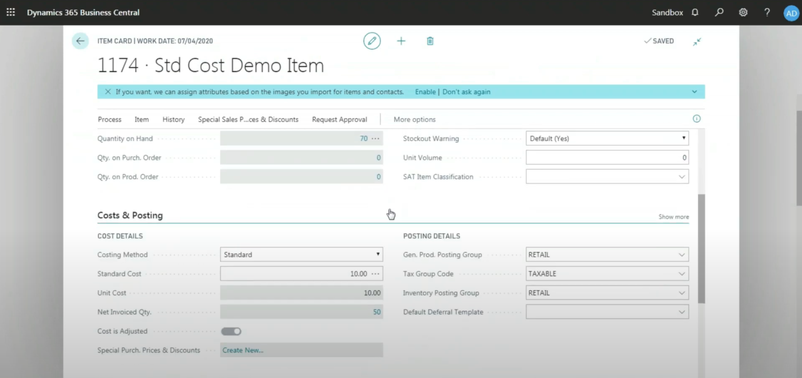Click the vertical scrollbar of item card
Image resolution: width=802 pixels, height=378 pixels.
pyautogui.click(x=701, y=249)
